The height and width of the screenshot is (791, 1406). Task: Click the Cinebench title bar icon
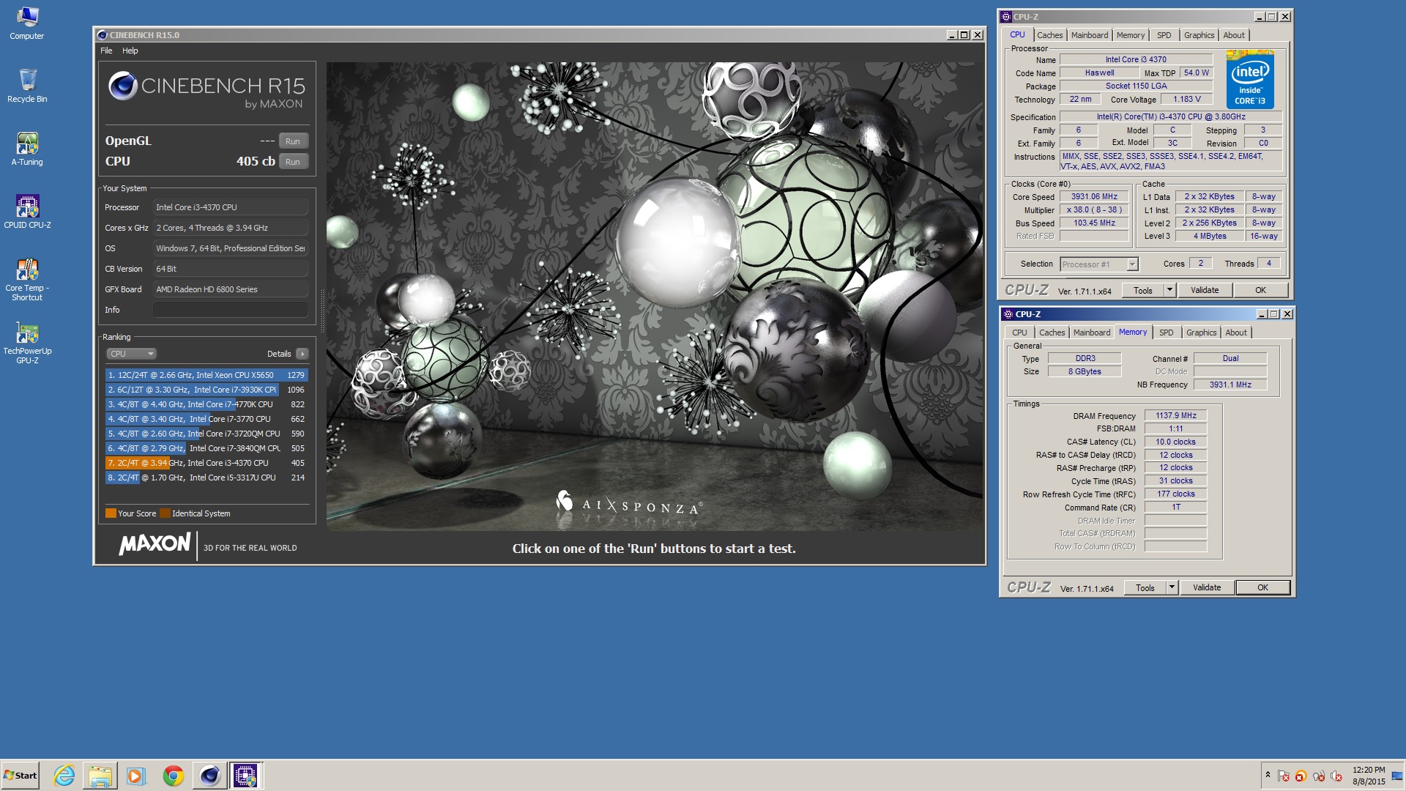103,35
